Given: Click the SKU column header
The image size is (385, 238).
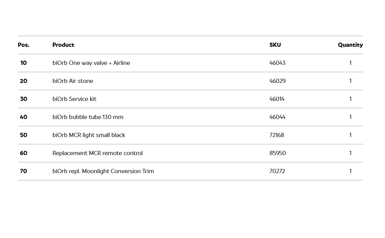Looking at the screenshot, I should pos(275,45).
